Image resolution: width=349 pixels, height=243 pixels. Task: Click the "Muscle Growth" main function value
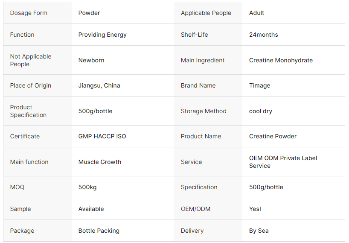(100, 162)
